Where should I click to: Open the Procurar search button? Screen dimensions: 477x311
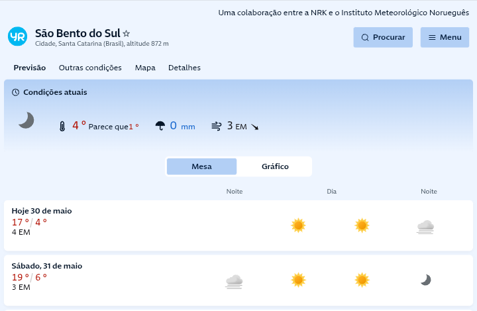[x=383, y=37]
